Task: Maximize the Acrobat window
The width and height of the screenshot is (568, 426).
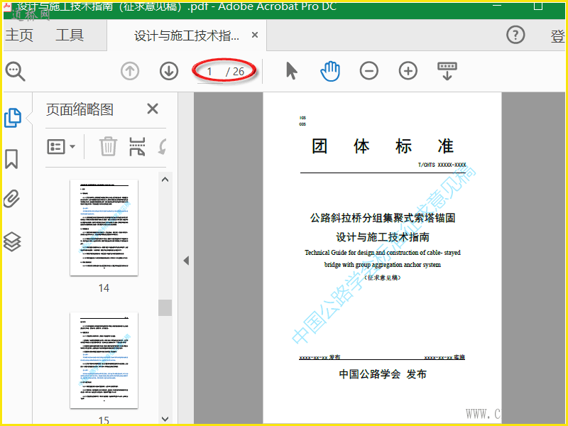Action: click(538, 6)
